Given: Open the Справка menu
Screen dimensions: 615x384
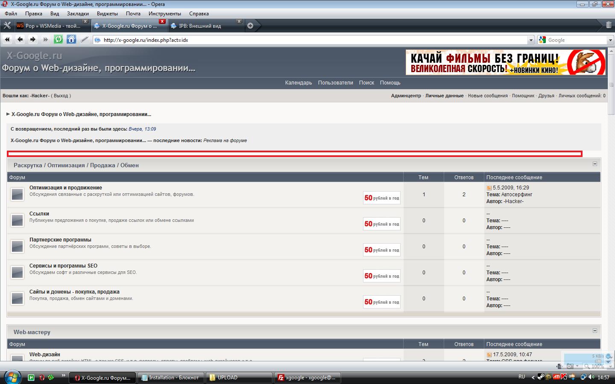Looking at the screenshot, I should 199,14.
